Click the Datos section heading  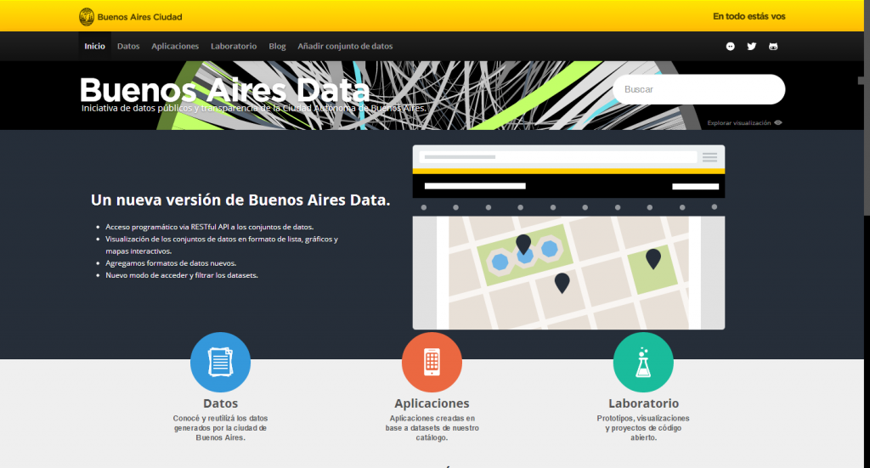[220, 403]
